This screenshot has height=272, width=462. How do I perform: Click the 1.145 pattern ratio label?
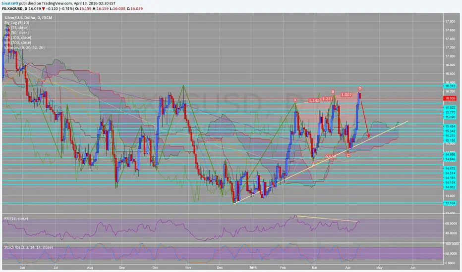click(314, 100)
